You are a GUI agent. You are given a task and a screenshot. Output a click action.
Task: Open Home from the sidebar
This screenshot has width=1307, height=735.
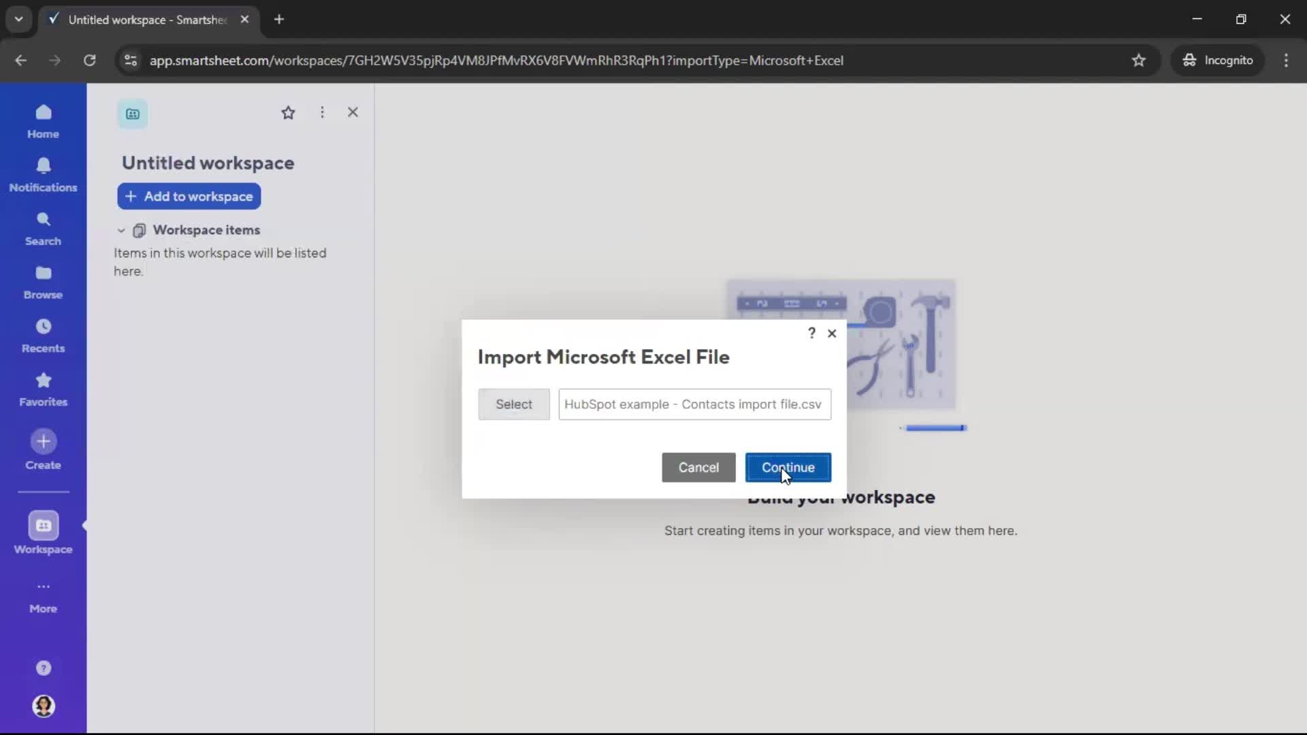pyautogui.click(x=43, y=121)
